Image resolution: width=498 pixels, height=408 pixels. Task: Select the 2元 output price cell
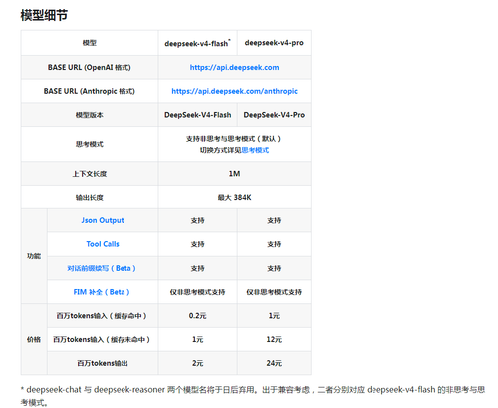[197, 363]
